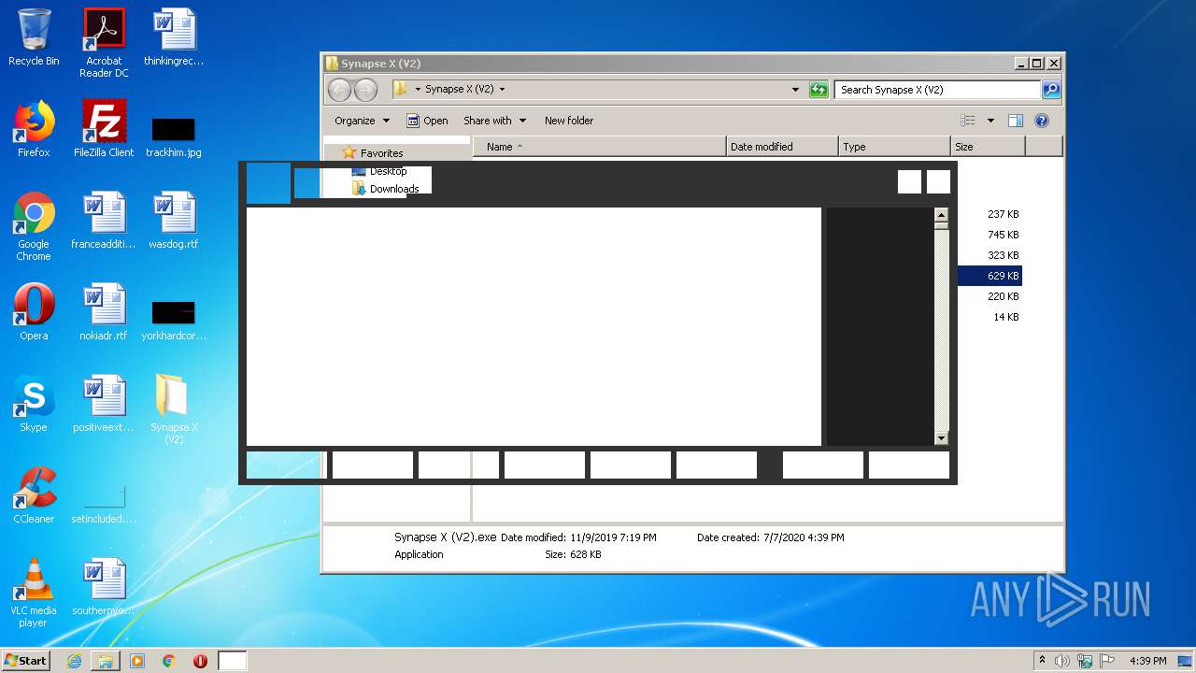Image resolution: width=1196 pixels, height=673 pixels.
Task: Click the Synapse window scrollbar down arrow
Action: [941, 438]
